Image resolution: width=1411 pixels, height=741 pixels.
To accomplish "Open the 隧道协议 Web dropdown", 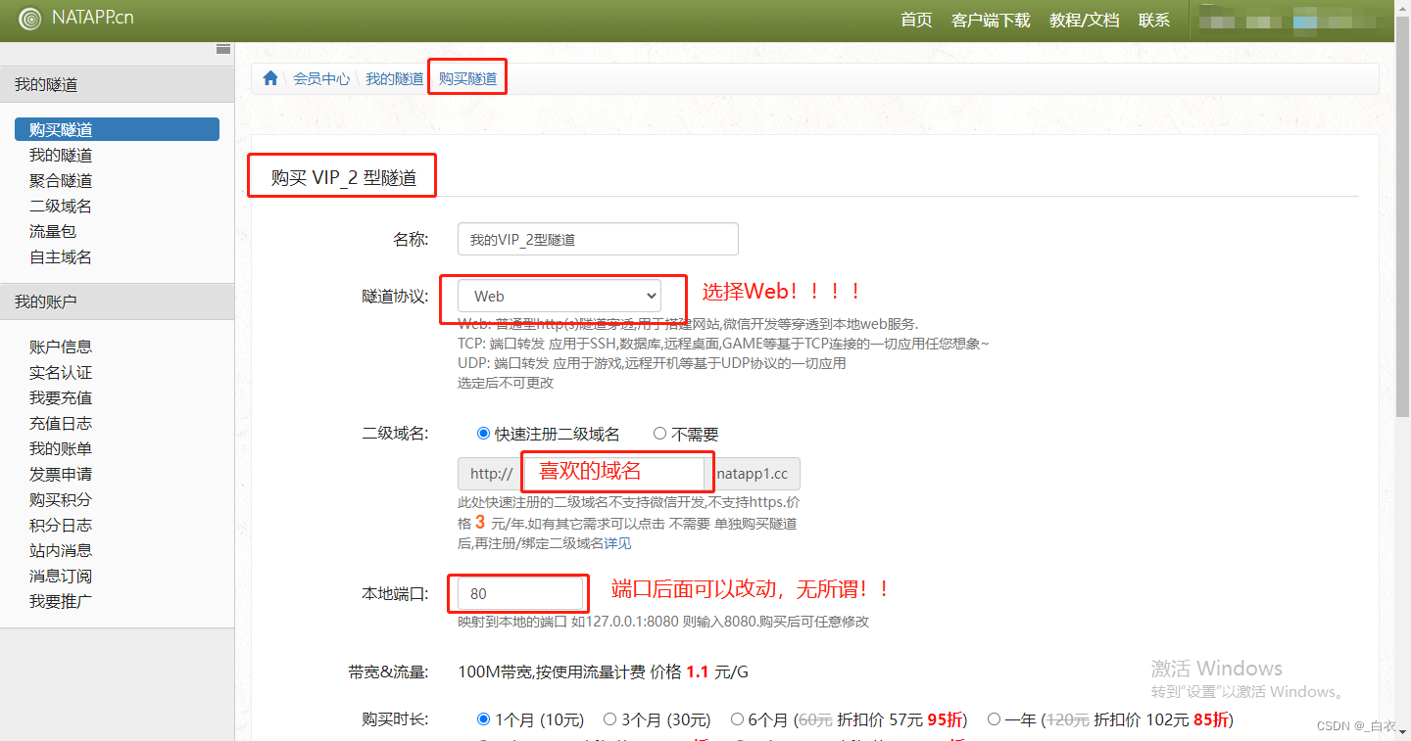I will point(560,296).
